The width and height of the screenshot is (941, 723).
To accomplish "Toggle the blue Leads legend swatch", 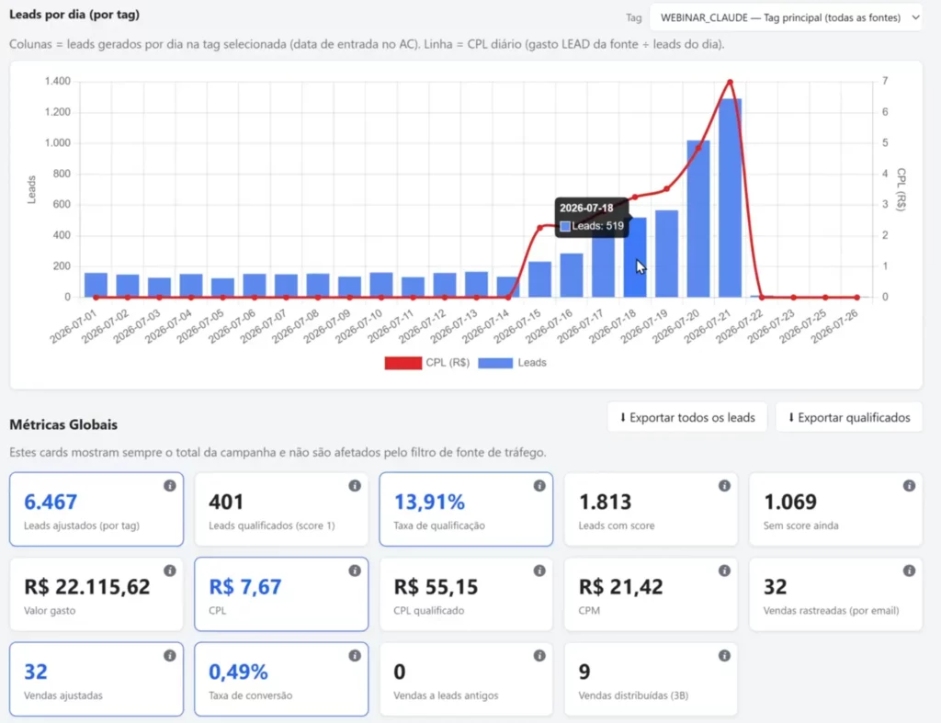I will 495,363.
